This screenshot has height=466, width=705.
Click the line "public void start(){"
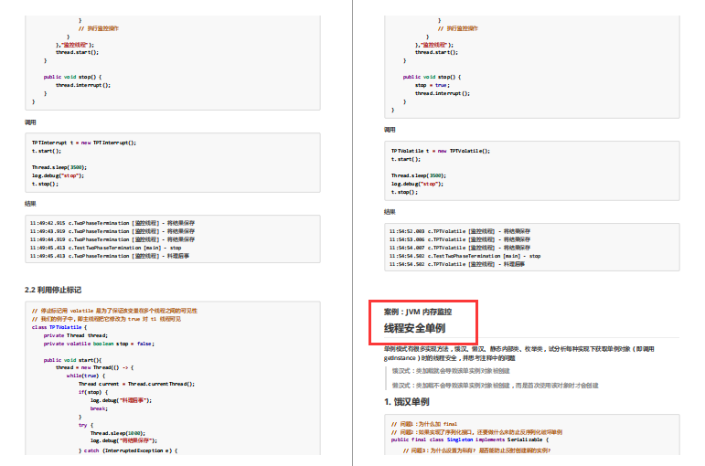tap(72, 360)
